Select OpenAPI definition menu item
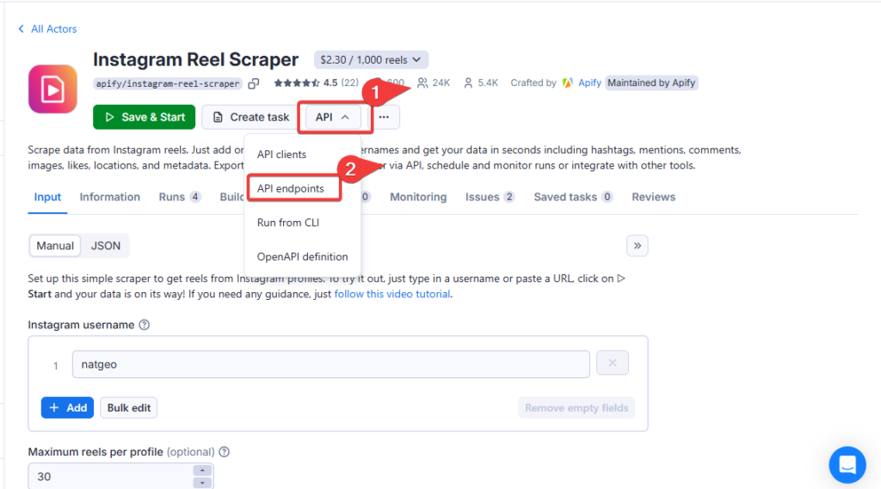This screenshot has width=881, height=489. pos(302,257)
